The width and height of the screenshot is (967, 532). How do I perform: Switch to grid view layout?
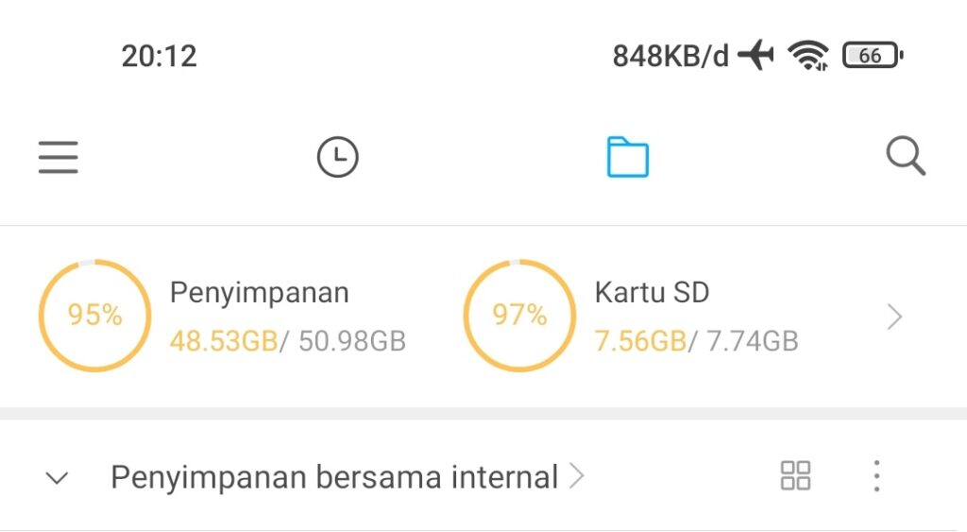pyautogui.click(x=795, y=476)
